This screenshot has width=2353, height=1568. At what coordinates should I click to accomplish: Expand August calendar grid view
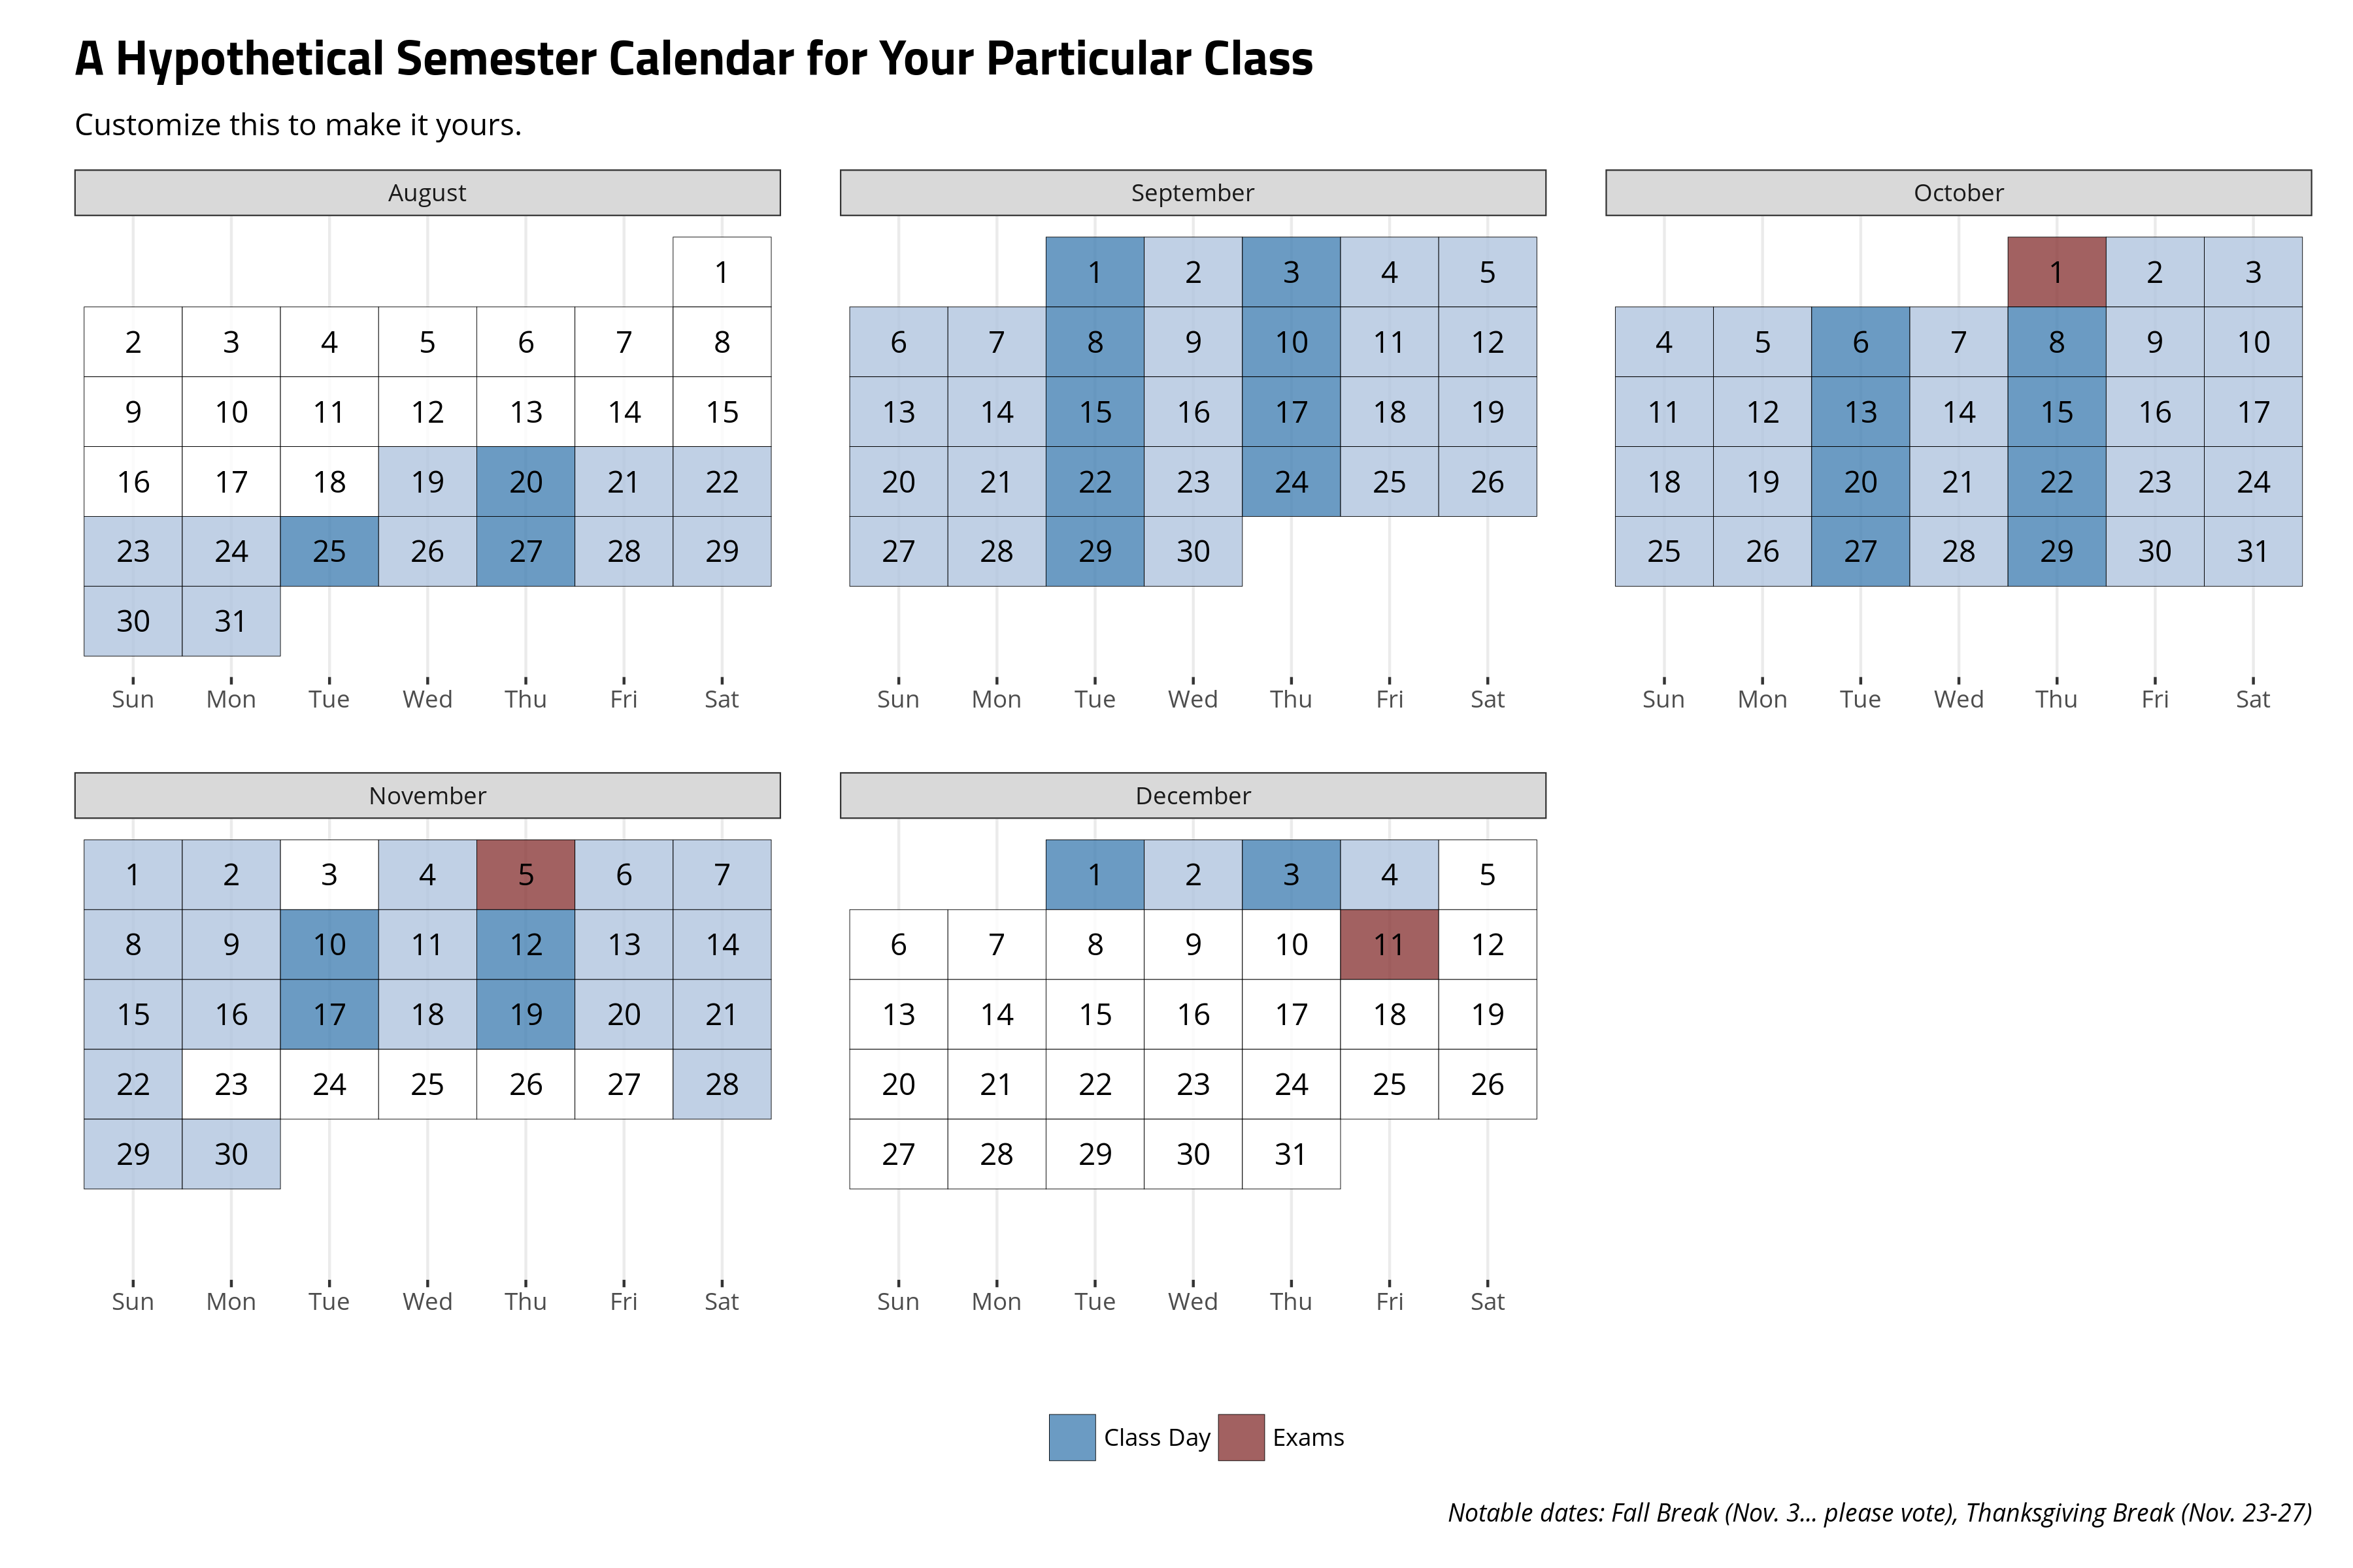click(x=427, y=193)
